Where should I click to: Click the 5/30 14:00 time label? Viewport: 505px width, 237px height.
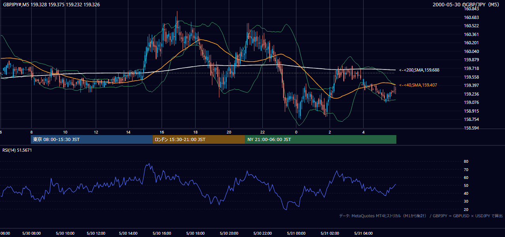pos(128,233)
